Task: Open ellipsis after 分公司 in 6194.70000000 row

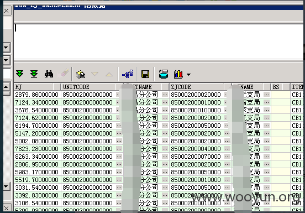Action: tap(165, 126)
